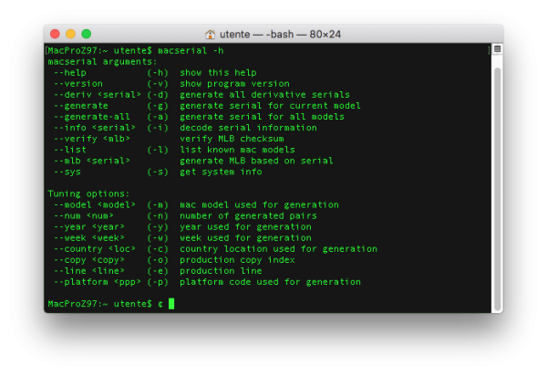Click 'country location used for generation' description

pyautogui.click(x=278, y=249)
